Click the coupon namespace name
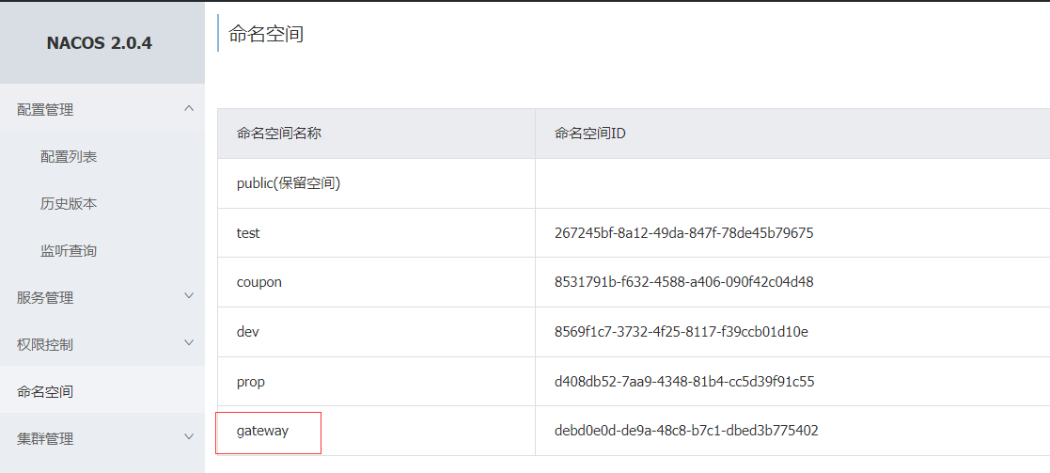Image resolution: width=1050 pixels, height=473 pixels. pyautogui.click(x=259, y=282)
